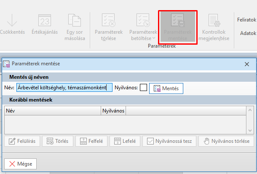
Task: Click the Felfelé move up button
Action: point(91,141)
